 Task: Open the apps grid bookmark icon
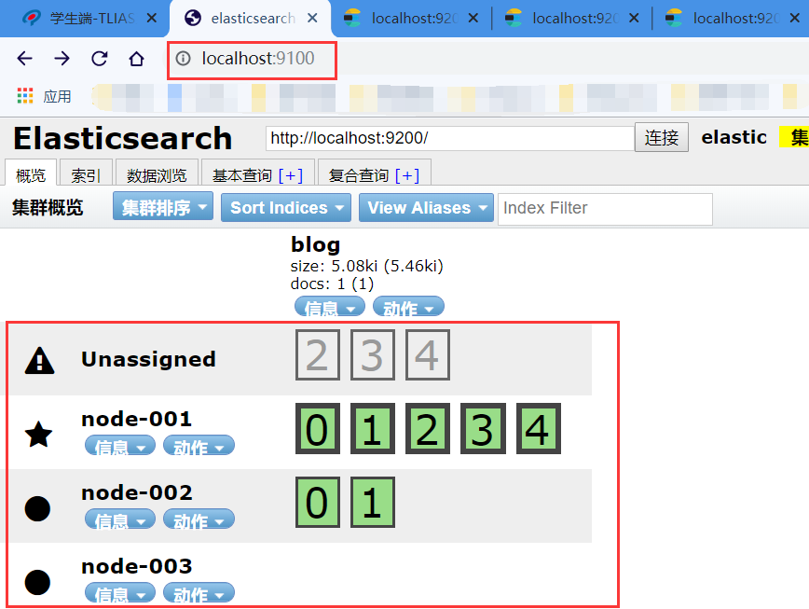coord(25,96)
